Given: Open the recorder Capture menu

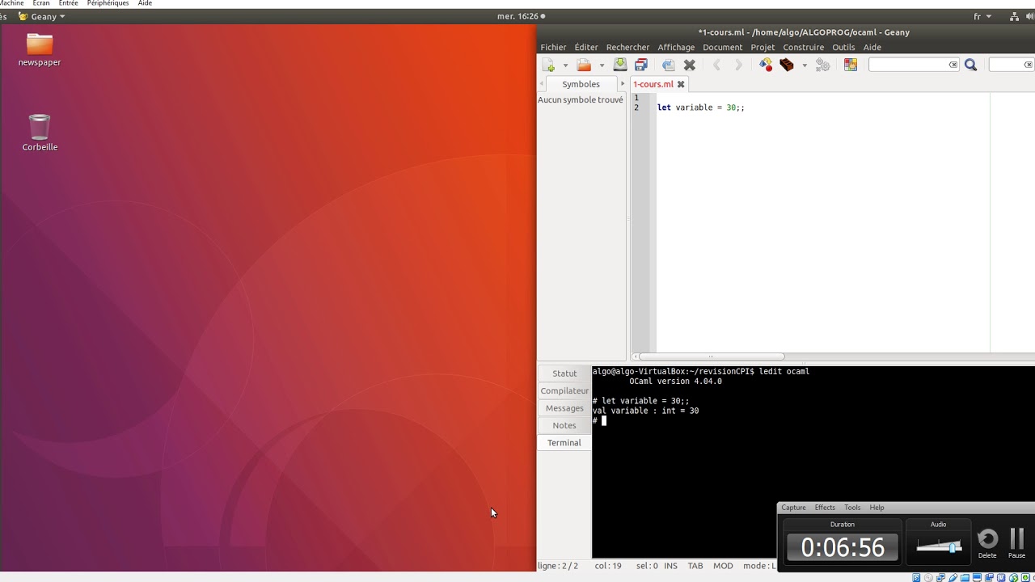Looking at the screenshot, I should [793, 508].
